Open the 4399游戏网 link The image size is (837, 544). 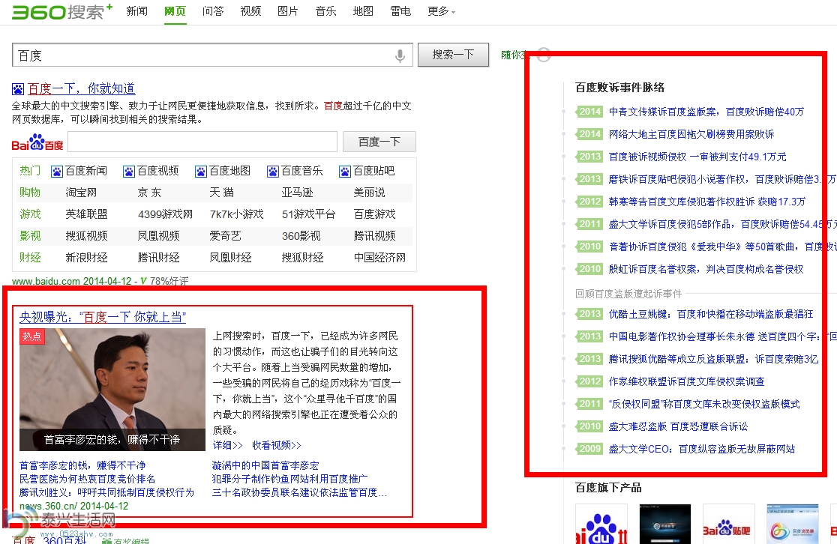pyautogui.click(x=165, y=214)
